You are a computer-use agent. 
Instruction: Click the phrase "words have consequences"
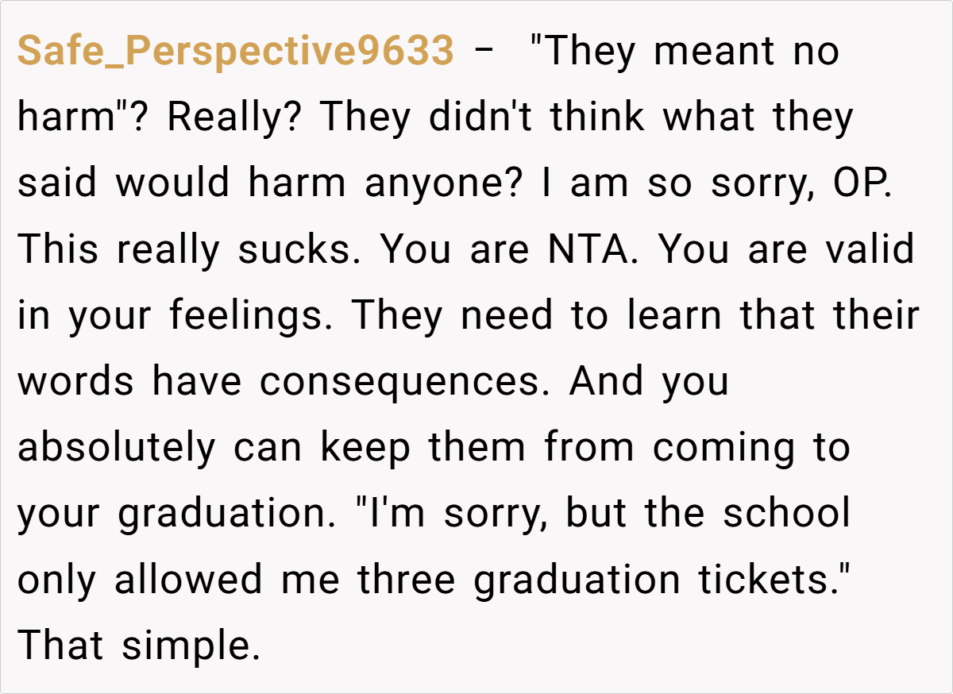coord(287,382)
